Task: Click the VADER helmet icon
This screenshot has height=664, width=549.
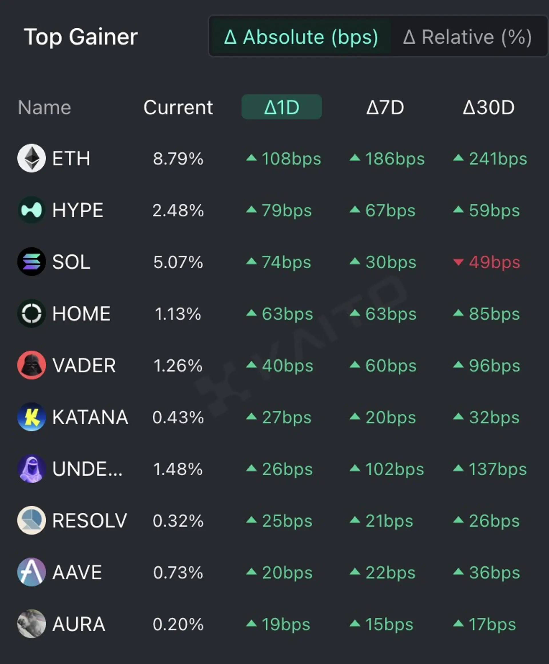Action: pos(31,365)
